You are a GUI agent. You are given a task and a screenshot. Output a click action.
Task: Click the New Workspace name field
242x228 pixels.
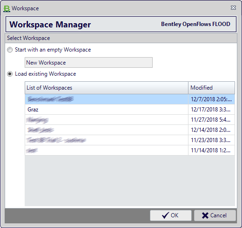click(88, 63)
